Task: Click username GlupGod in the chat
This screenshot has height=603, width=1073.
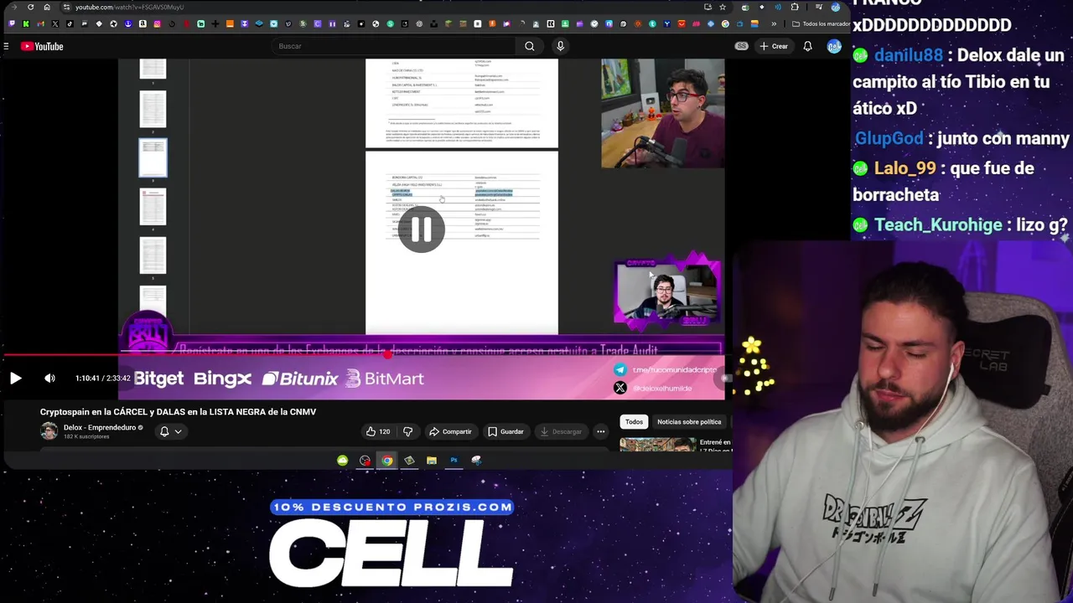Action: coord(889,138)
